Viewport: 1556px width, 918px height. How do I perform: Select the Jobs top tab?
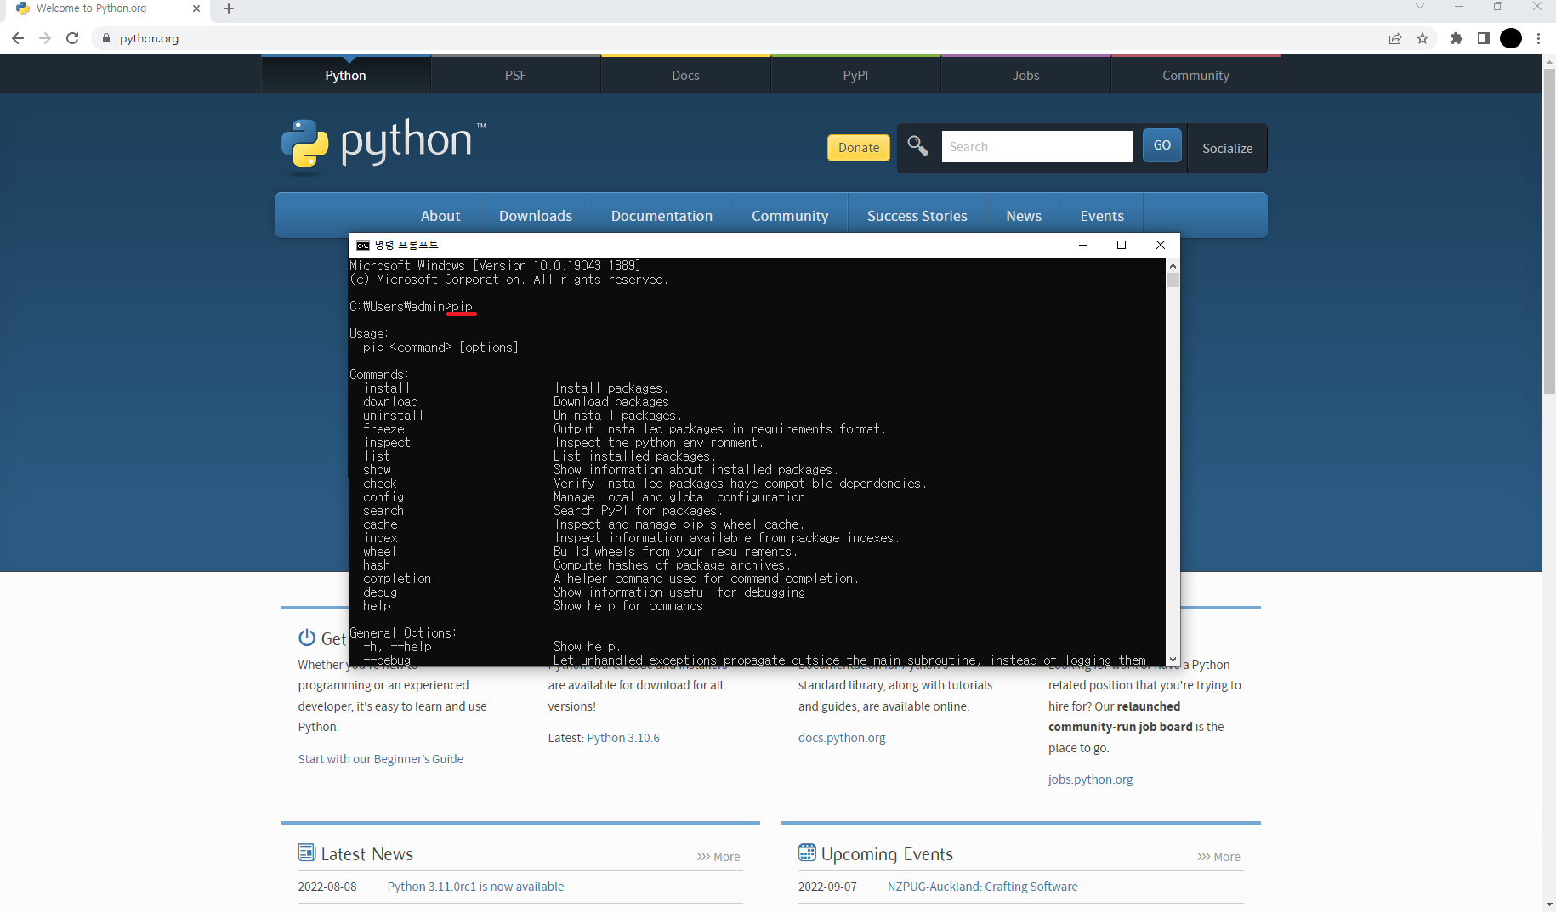pyautogui.click(x=1025, y=76)
